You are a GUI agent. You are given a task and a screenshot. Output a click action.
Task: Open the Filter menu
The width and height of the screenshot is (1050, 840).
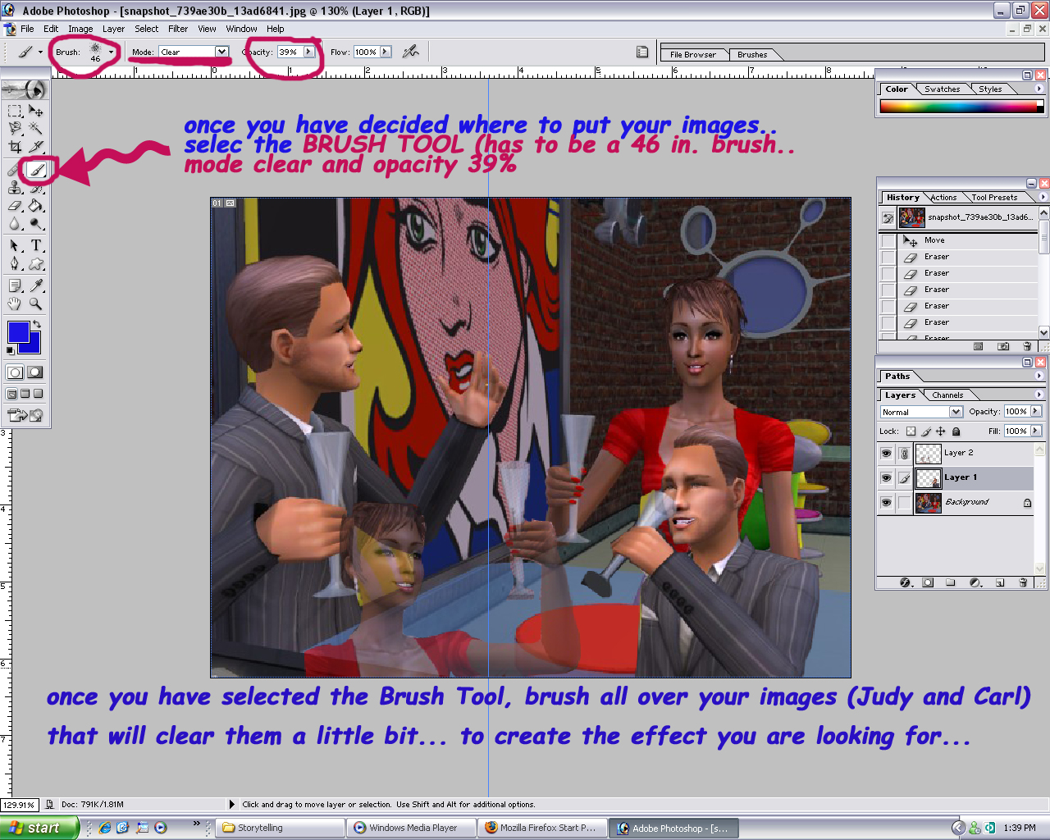point(178,29)
